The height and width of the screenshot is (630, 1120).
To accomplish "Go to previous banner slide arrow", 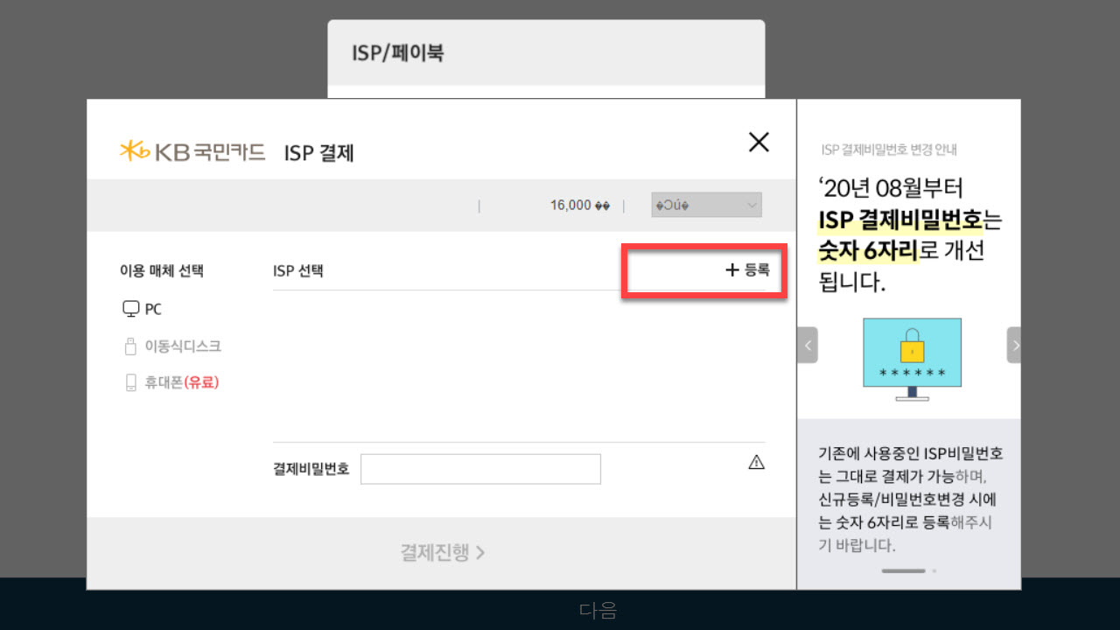I will pyautogui.click(x=808, y=345).
